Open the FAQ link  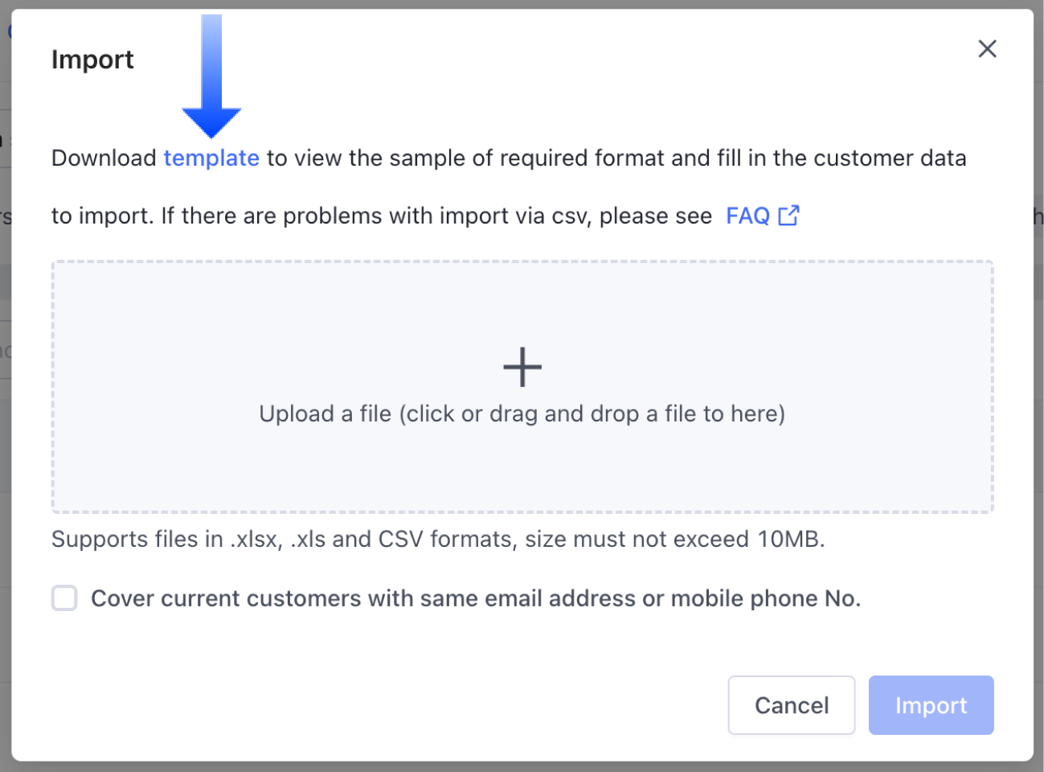(747, 215)
